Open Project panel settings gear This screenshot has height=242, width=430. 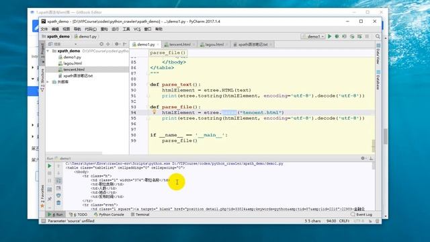(118, 44)
